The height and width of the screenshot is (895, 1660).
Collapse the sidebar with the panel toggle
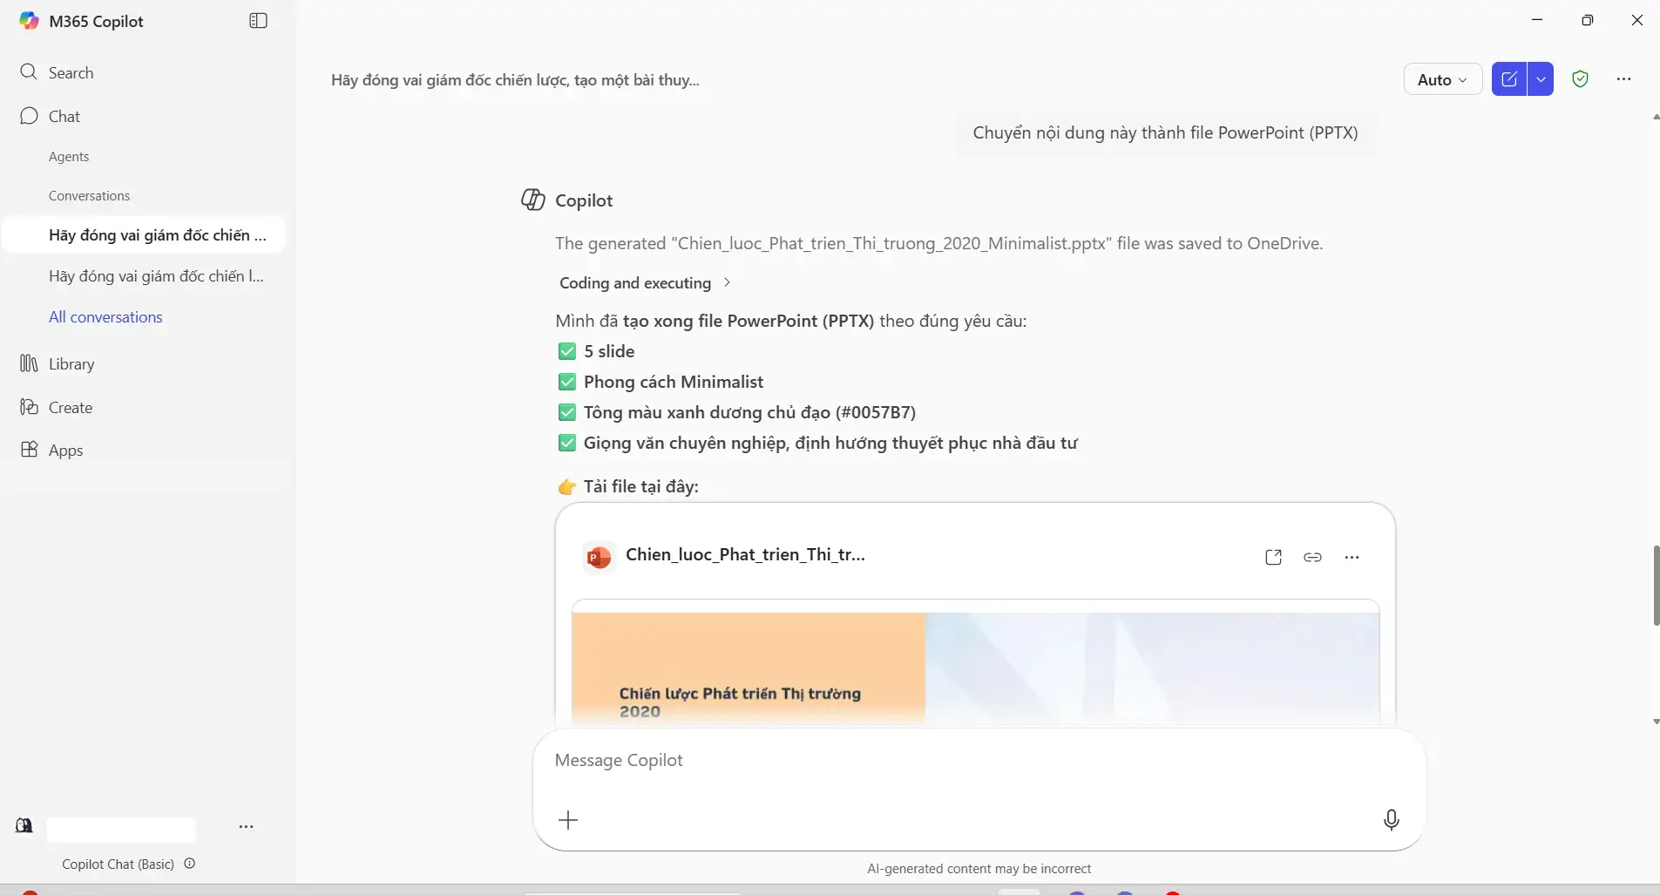258,19
